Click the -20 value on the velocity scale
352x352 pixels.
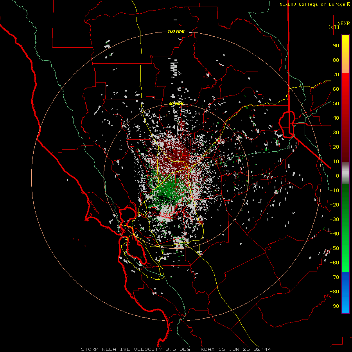click(x=334, y=205)
